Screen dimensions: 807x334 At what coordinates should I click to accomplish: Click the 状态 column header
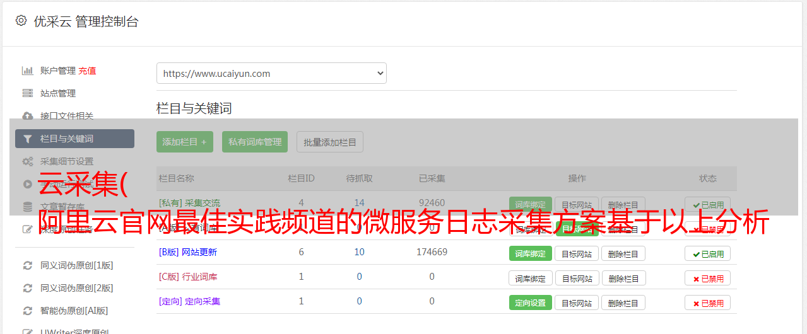click(708, 178)
